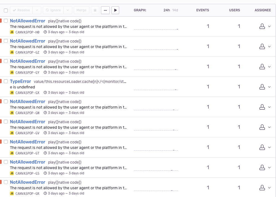Screen dimensions: 276x197
Task: Click assignee person icon for CANVASPOP-H0
Action: [262, 26]
